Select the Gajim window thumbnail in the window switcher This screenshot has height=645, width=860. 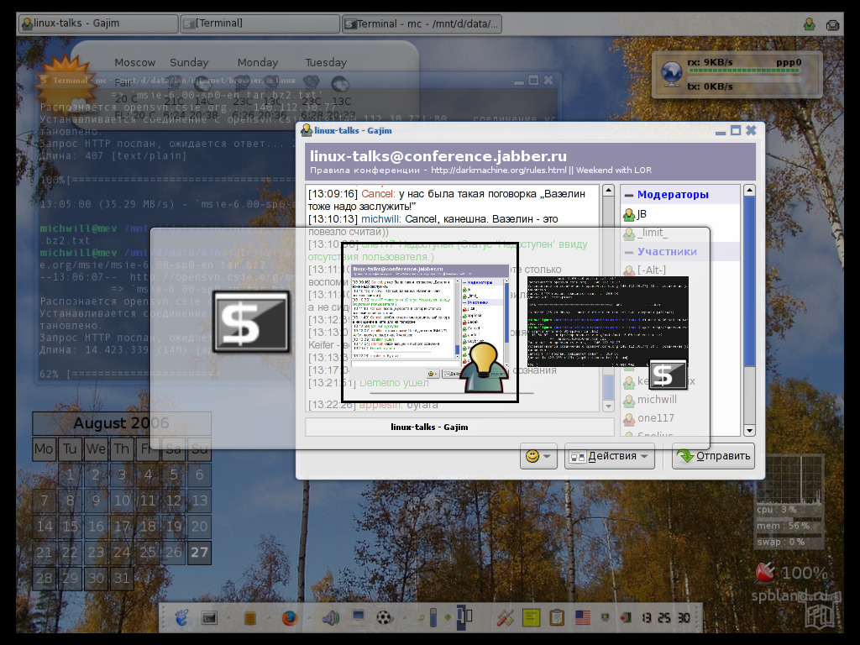pyautogui.click(x=430, y=322)
